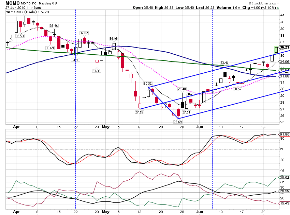Viewport: 290px width, 215px height.
Task: Click the Open 35.48 value
Action: click(x=143, y=7)
